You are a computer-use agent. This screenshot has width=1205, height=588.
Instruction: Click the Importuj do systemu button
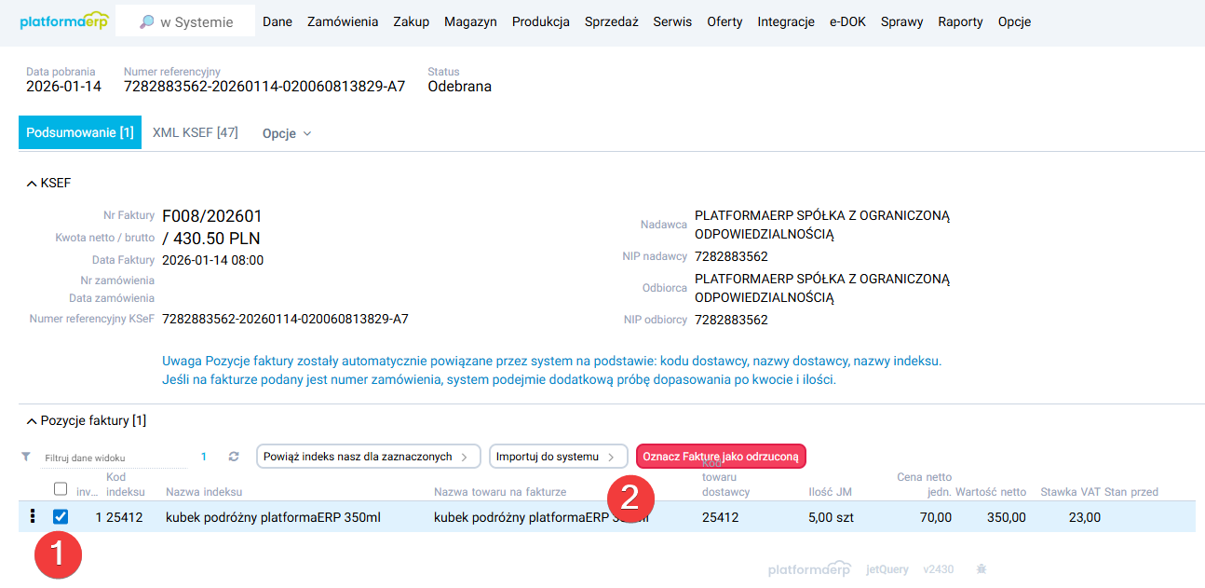[x=558, y=456]
